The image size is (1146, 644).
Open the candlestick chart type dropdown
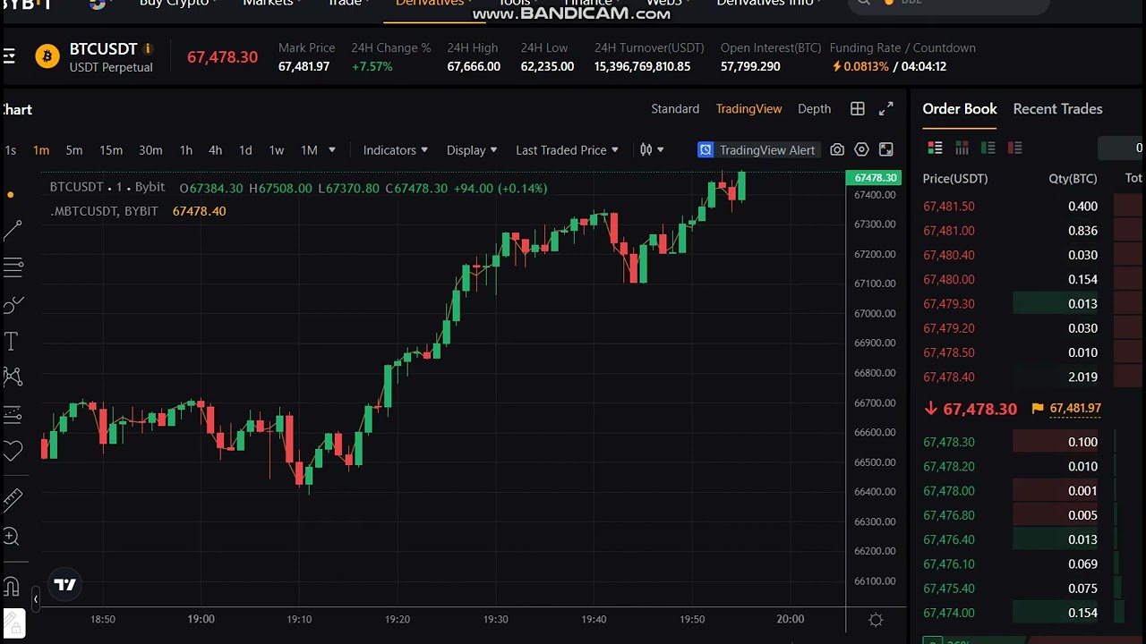coord(652,149)
